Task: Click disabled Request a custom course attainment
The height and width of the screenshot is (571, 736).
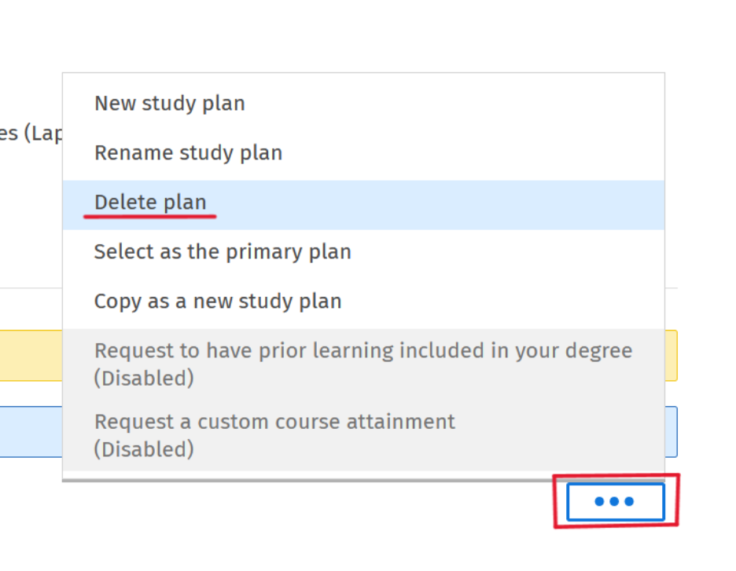Action: tap(363, 435)
